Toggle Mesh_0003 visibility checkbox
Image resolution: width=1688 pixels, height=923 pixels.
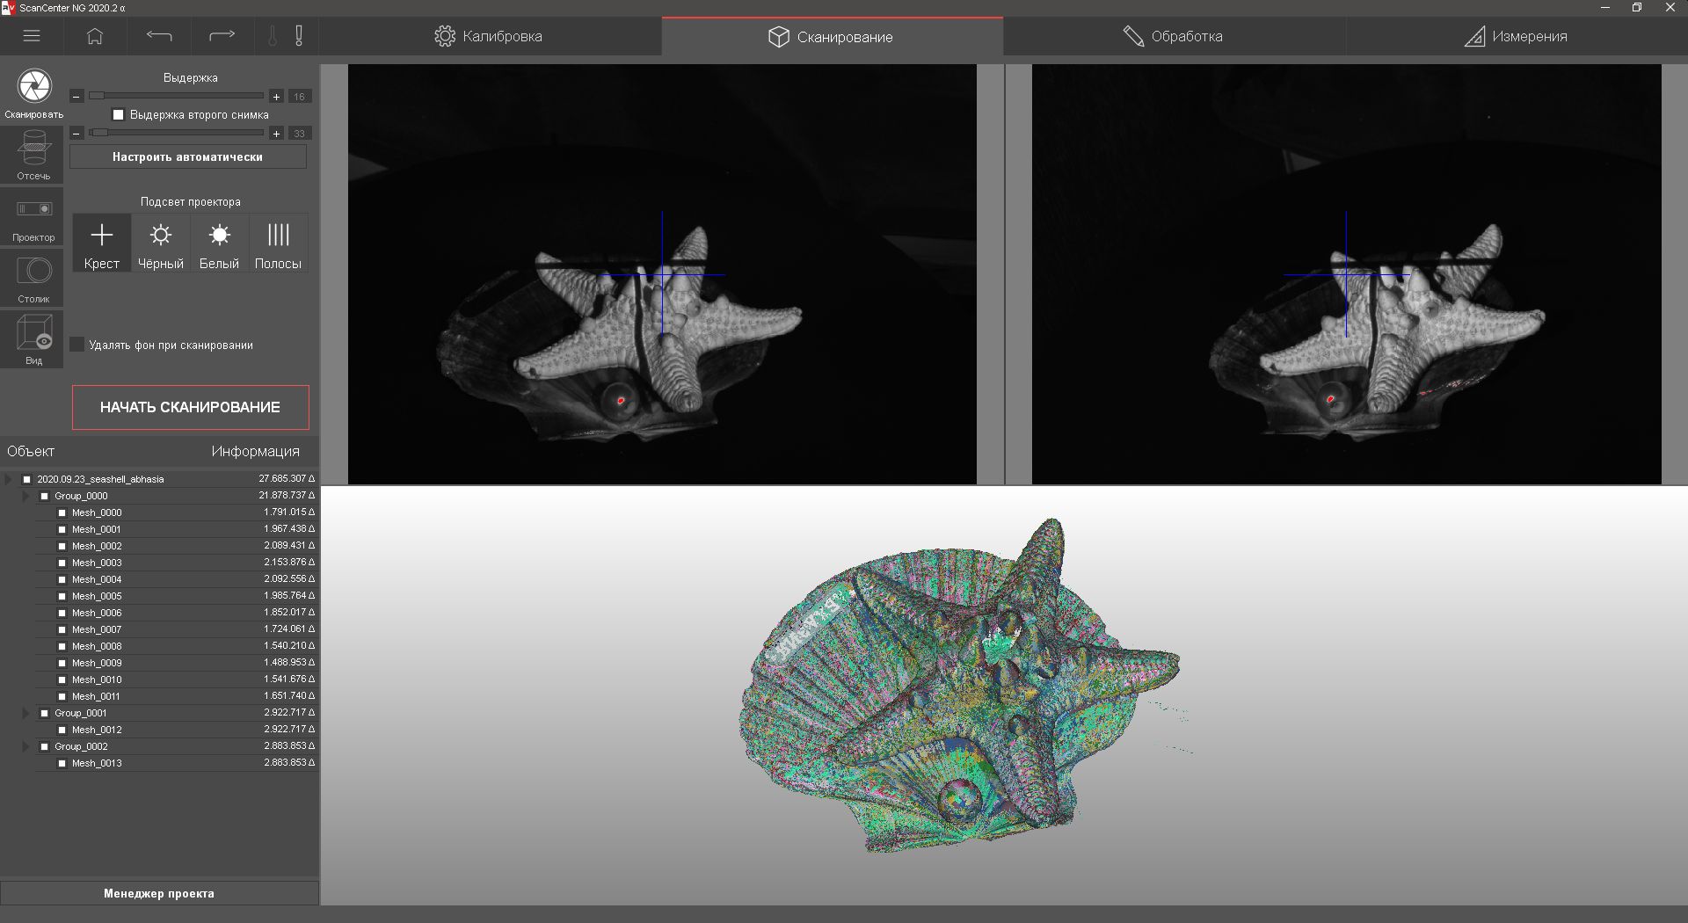[62, 563]
